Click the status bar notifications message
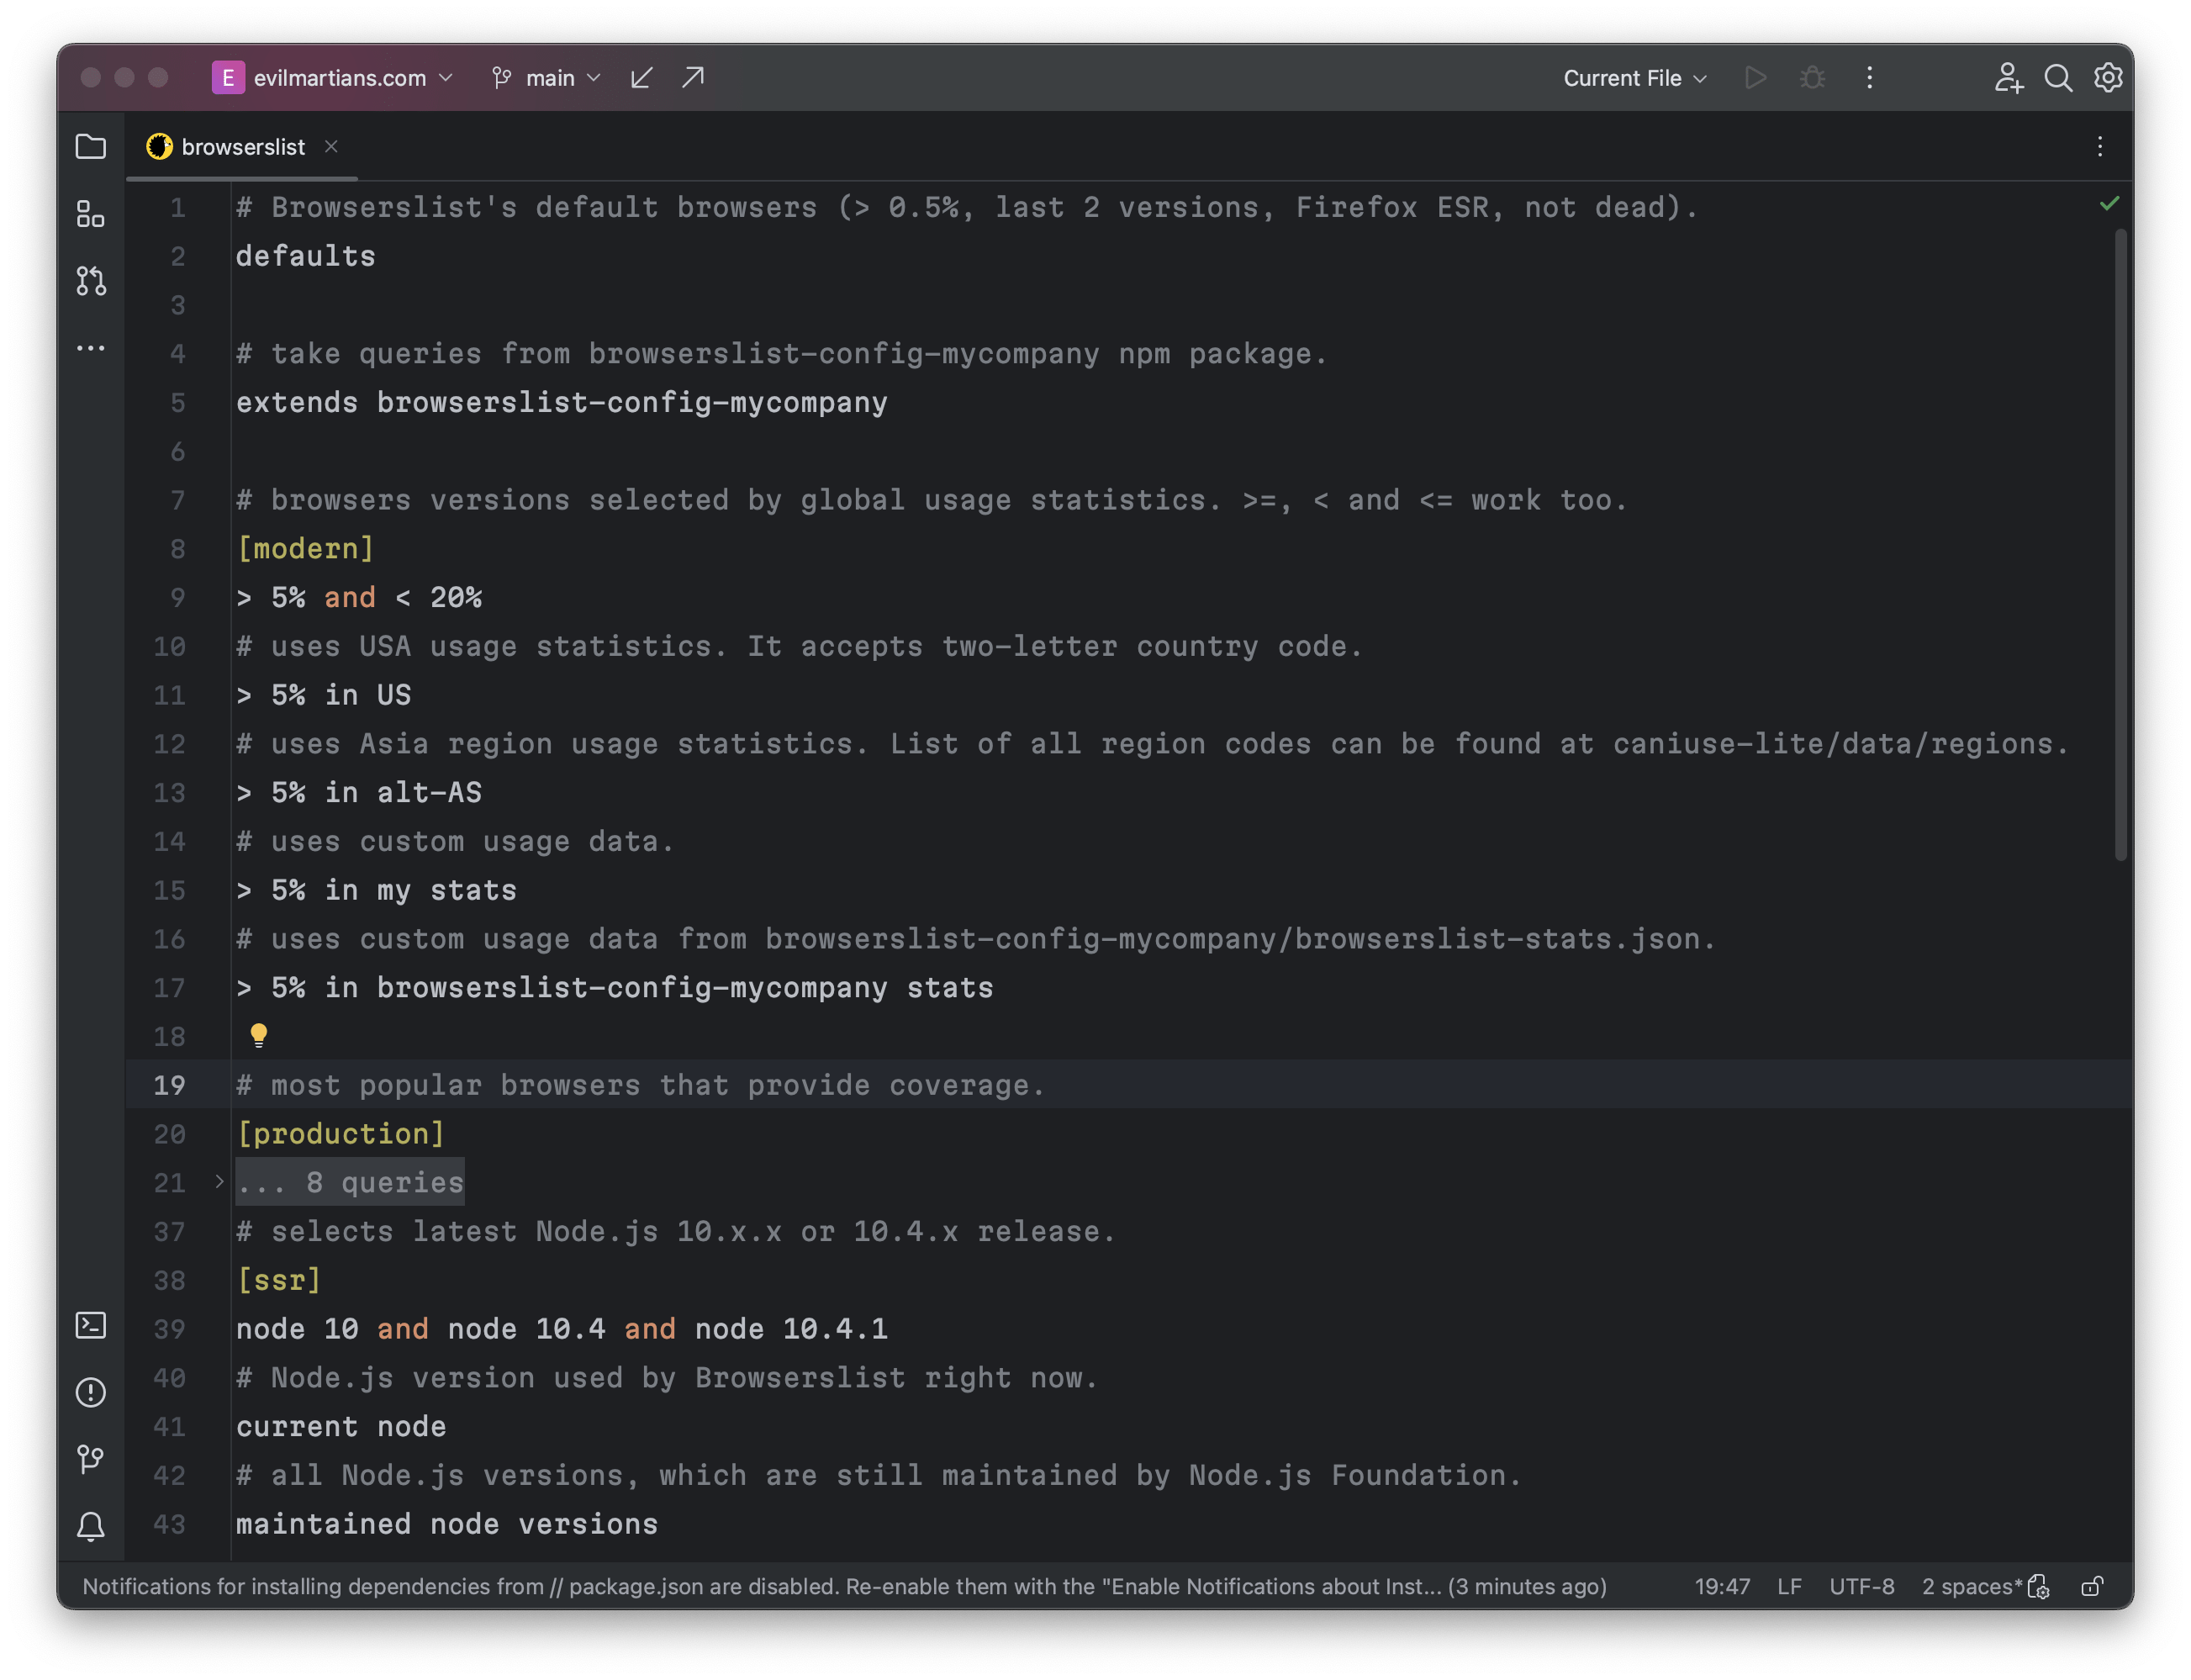Image resolution: width=2191 pixels, height=1680 pixels. [844, 1587]
